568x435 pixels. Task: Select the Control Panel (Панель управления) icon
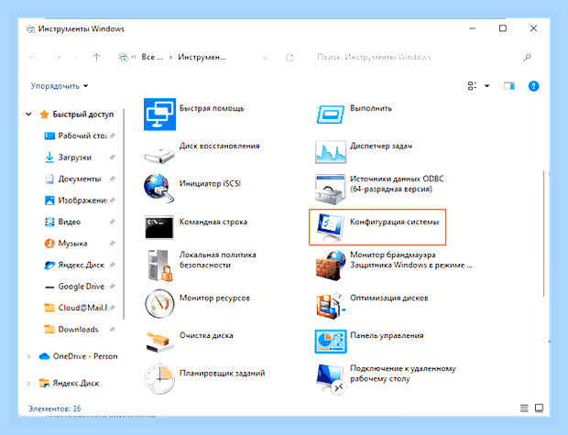coord(331,342)
